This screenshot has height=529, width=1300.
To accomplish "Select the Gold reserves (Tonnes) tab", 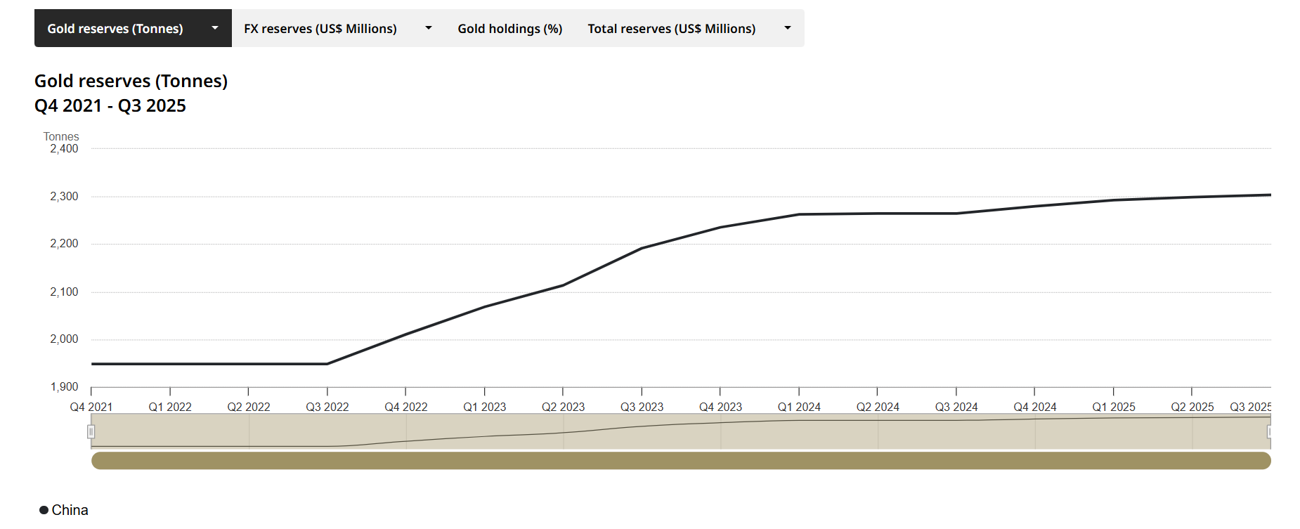I will click(x=115, y=29).
